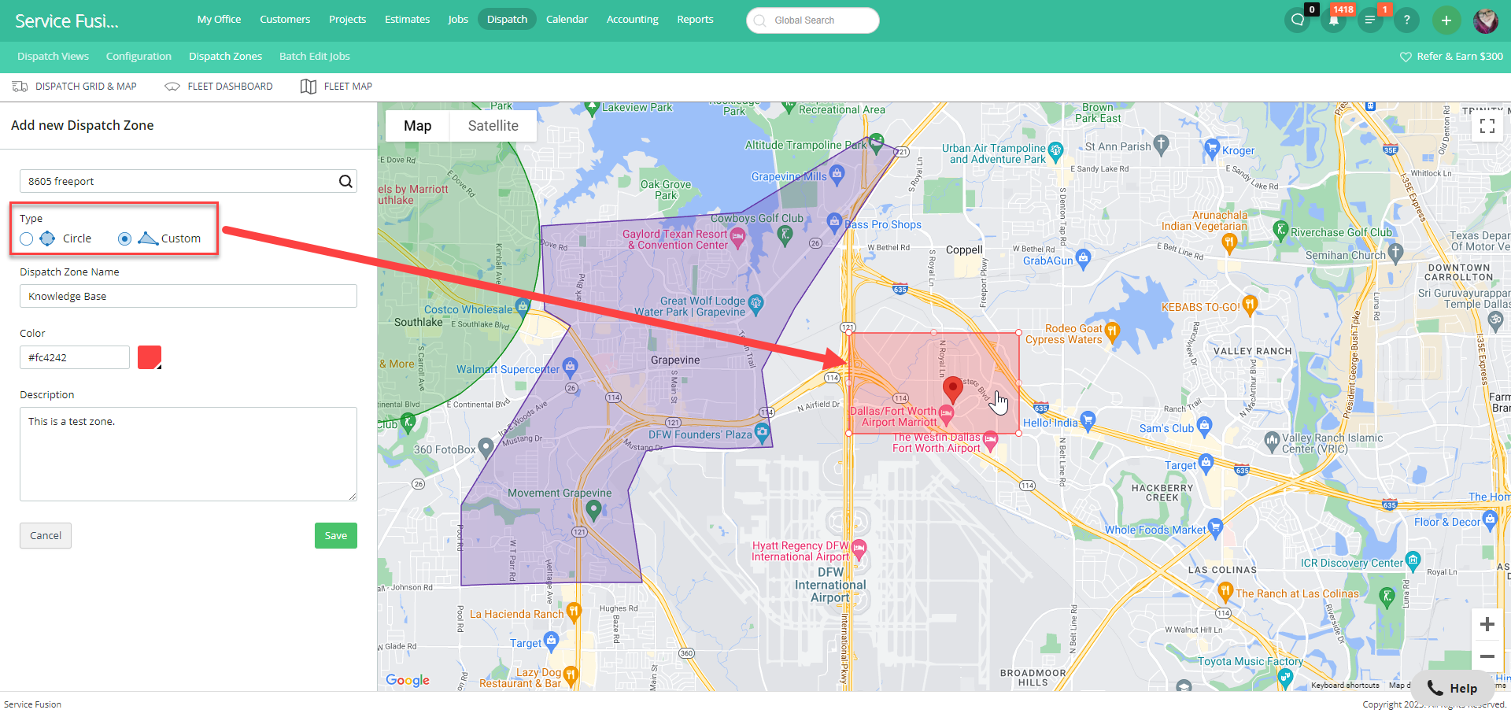The width and height of the screenshot is (1511, 717).
Task: Open the Dispatch menu
Action: point(507,19)
